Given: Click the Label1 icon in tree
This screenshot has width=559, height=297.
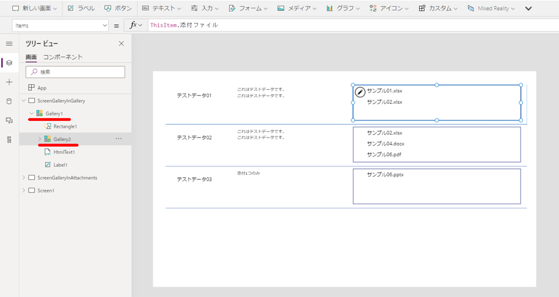Looking at the screenshot, I should pos(48,165).
